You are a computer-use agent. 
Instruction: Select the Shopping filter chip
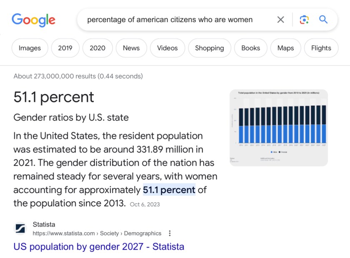pyautogui.click(x=209, y=48)
